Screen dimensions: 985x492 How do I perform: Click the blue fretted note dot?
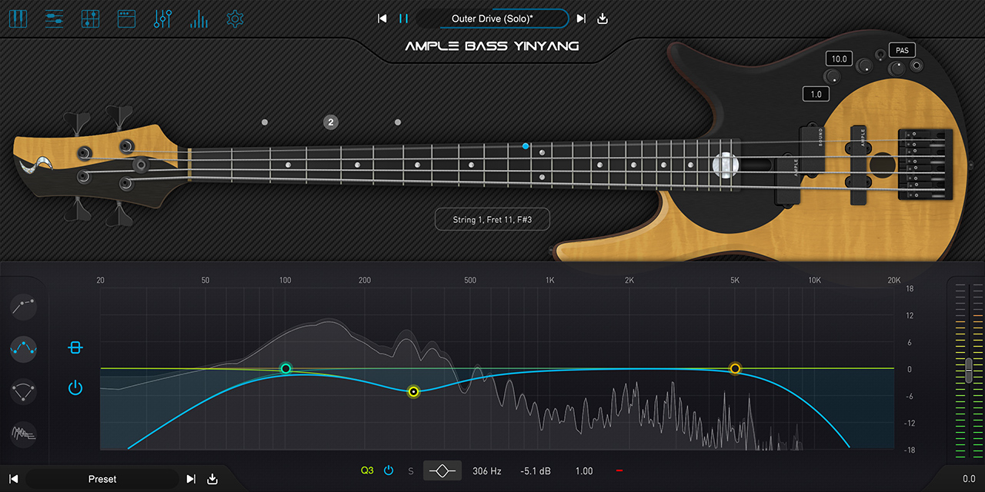[526, 145]
